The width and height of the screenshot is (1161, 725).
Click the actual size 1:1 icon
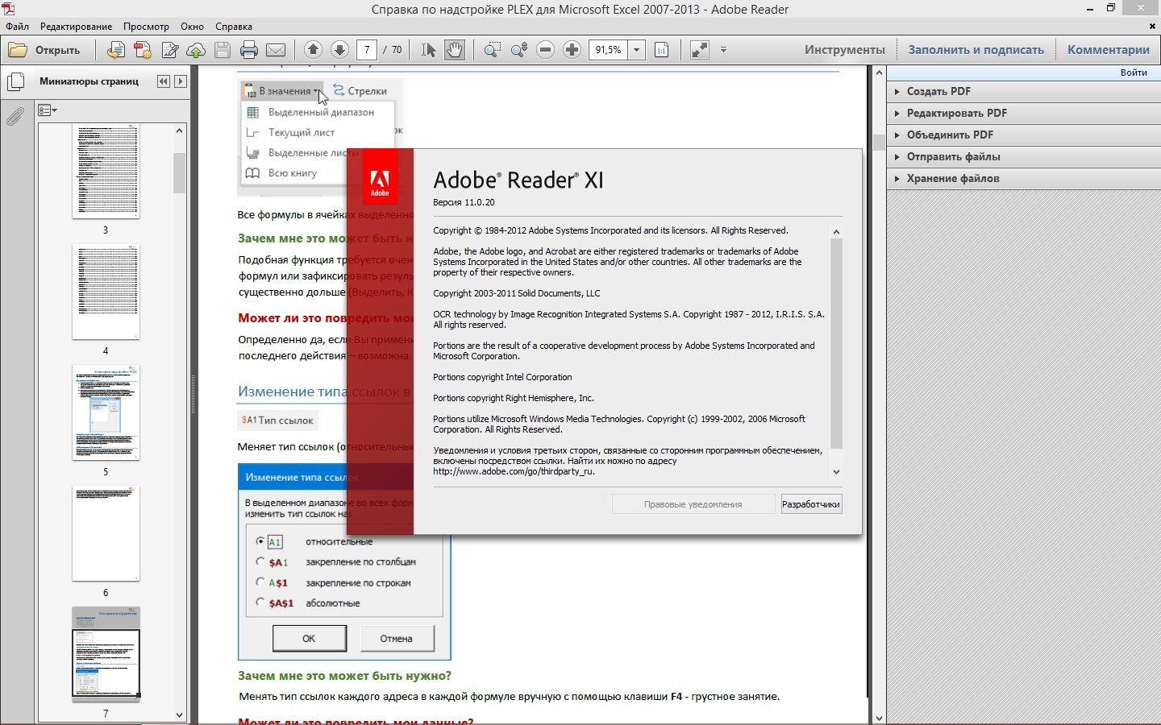661,50
